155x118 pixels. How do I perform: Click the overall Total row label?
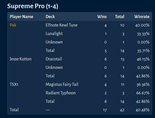[14, 110]
